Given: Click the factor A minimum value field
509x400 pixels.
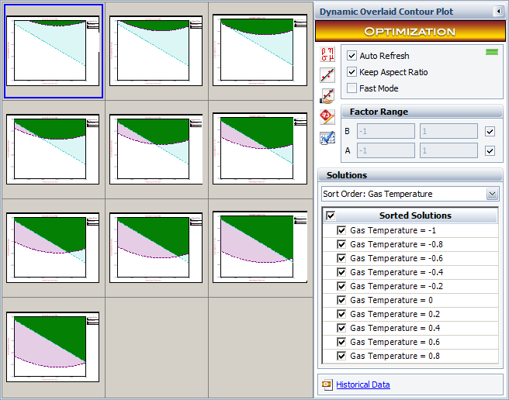Looking at the screenshot, I should click(x=386, y=150).
